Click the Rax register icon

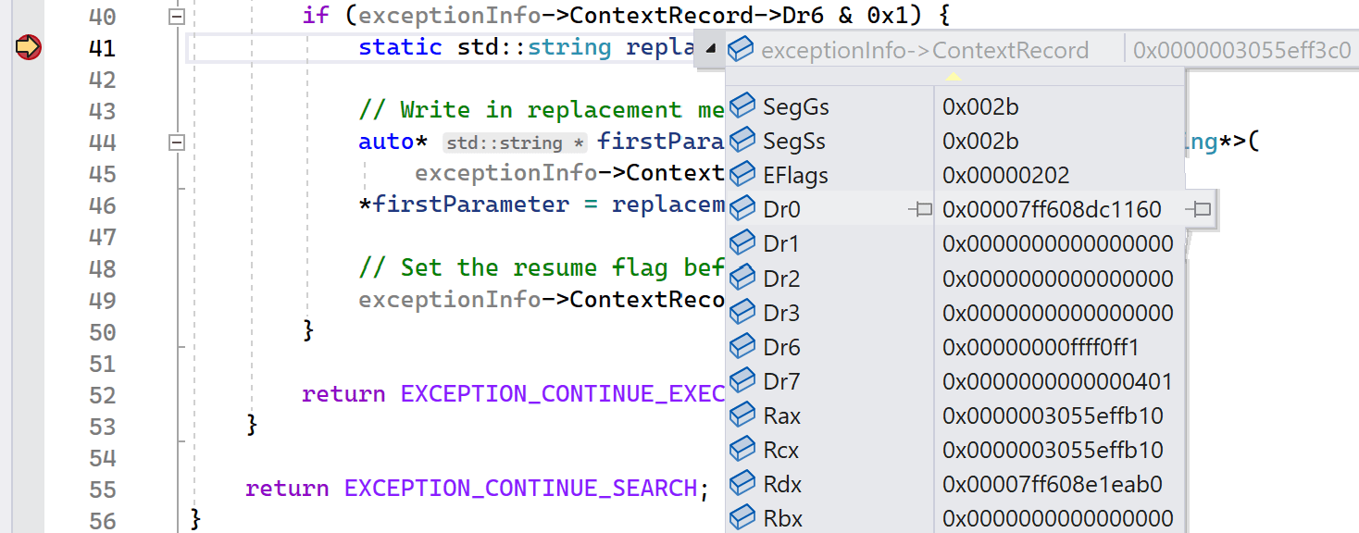click(742, 415)
